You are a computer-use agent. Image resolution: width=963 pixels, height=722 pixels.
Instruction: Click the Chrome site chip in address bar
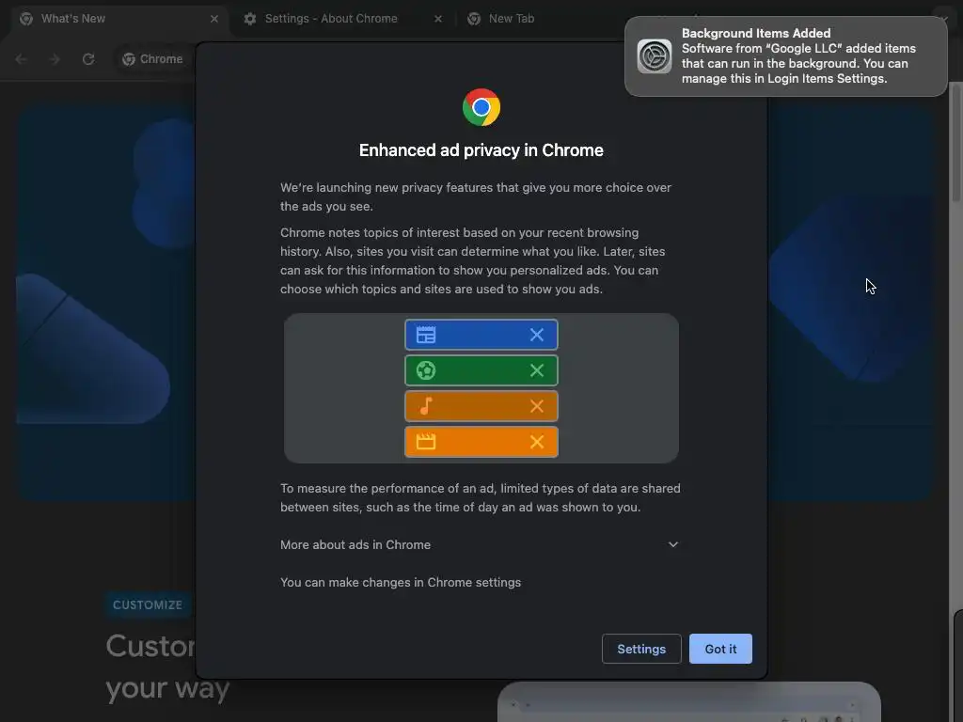coord(153,59)
